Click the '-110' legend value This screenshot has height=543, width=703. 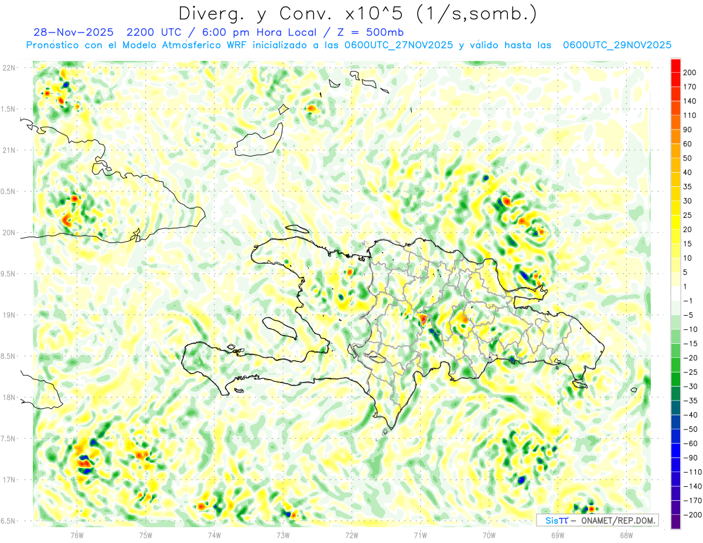click(693, 472)
